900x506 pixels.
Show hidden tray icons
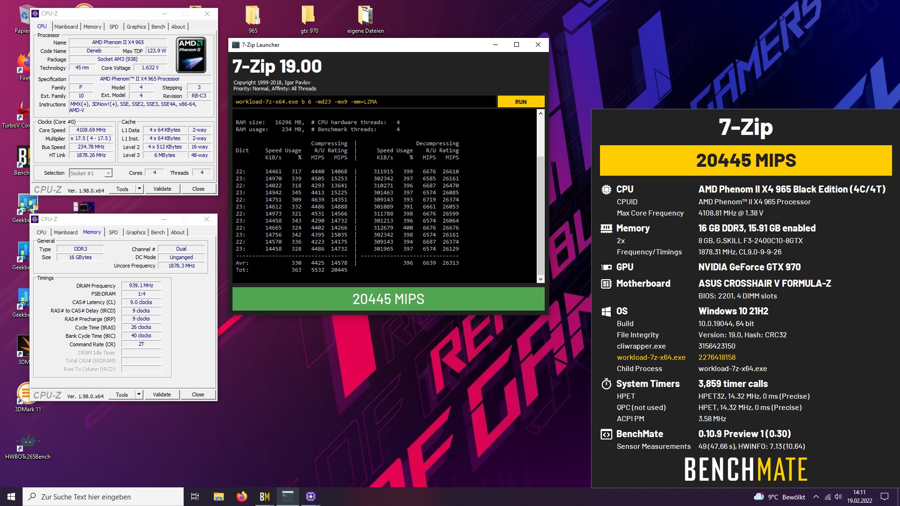[816, 497]
